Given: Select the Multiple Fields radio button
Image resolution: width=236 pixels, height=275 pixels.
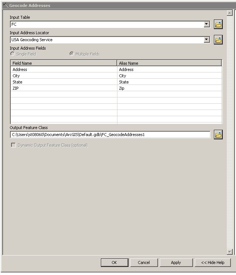Looking at the screenshot, I should [72, 54].
